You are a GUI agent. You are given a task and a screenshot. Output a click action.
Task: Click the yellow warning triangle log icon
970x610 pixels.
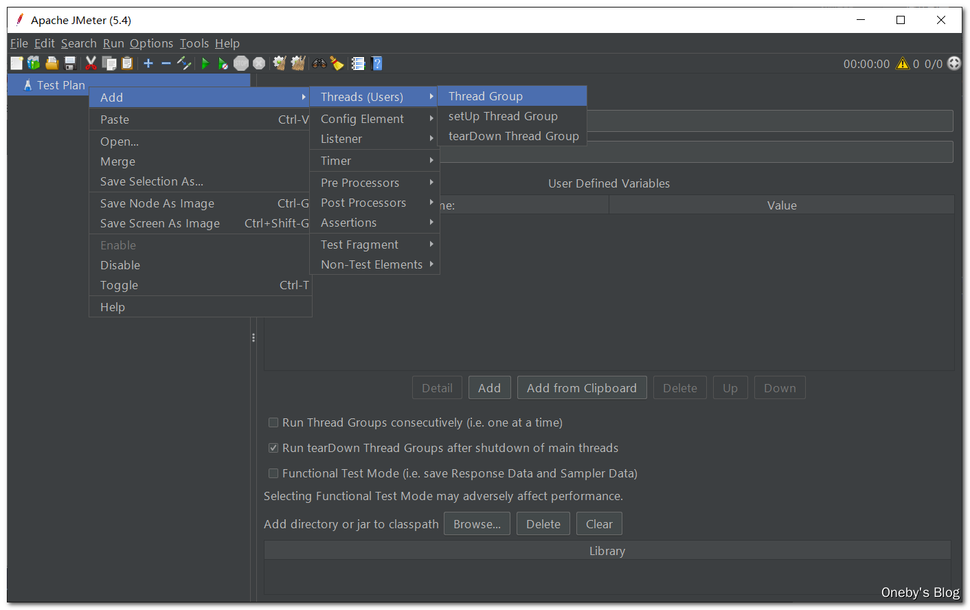point(903,64)
